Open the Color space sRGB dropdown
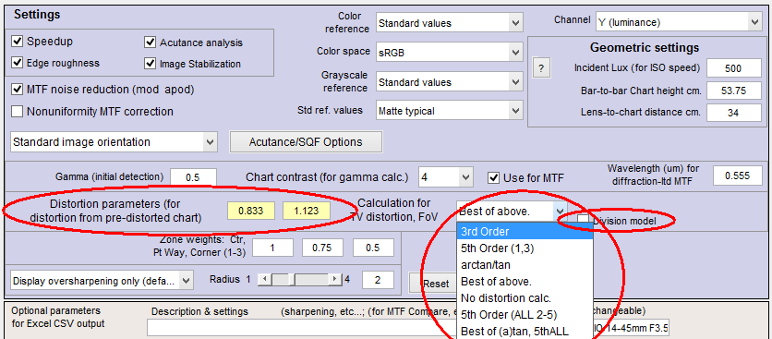 tap(449, 53)
